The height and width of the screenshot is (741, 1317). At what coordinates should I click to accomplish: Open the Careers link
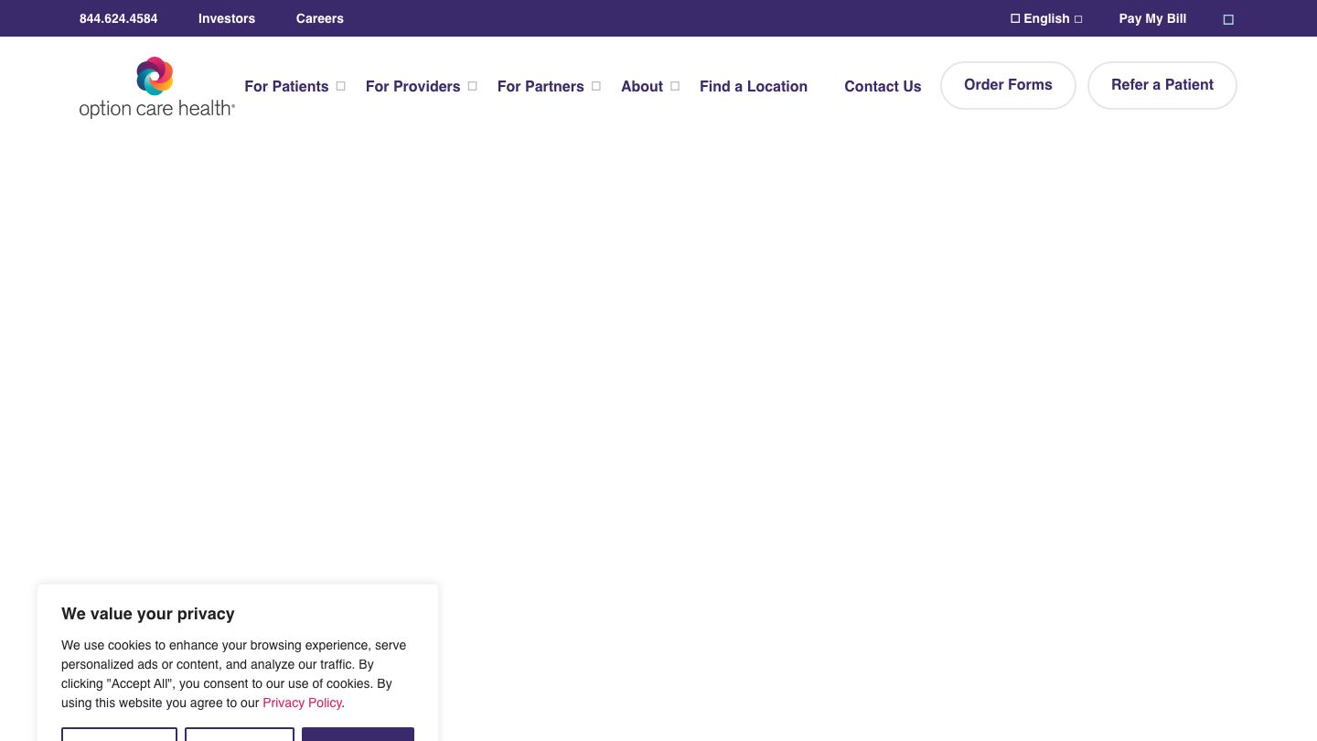[319, 18]
